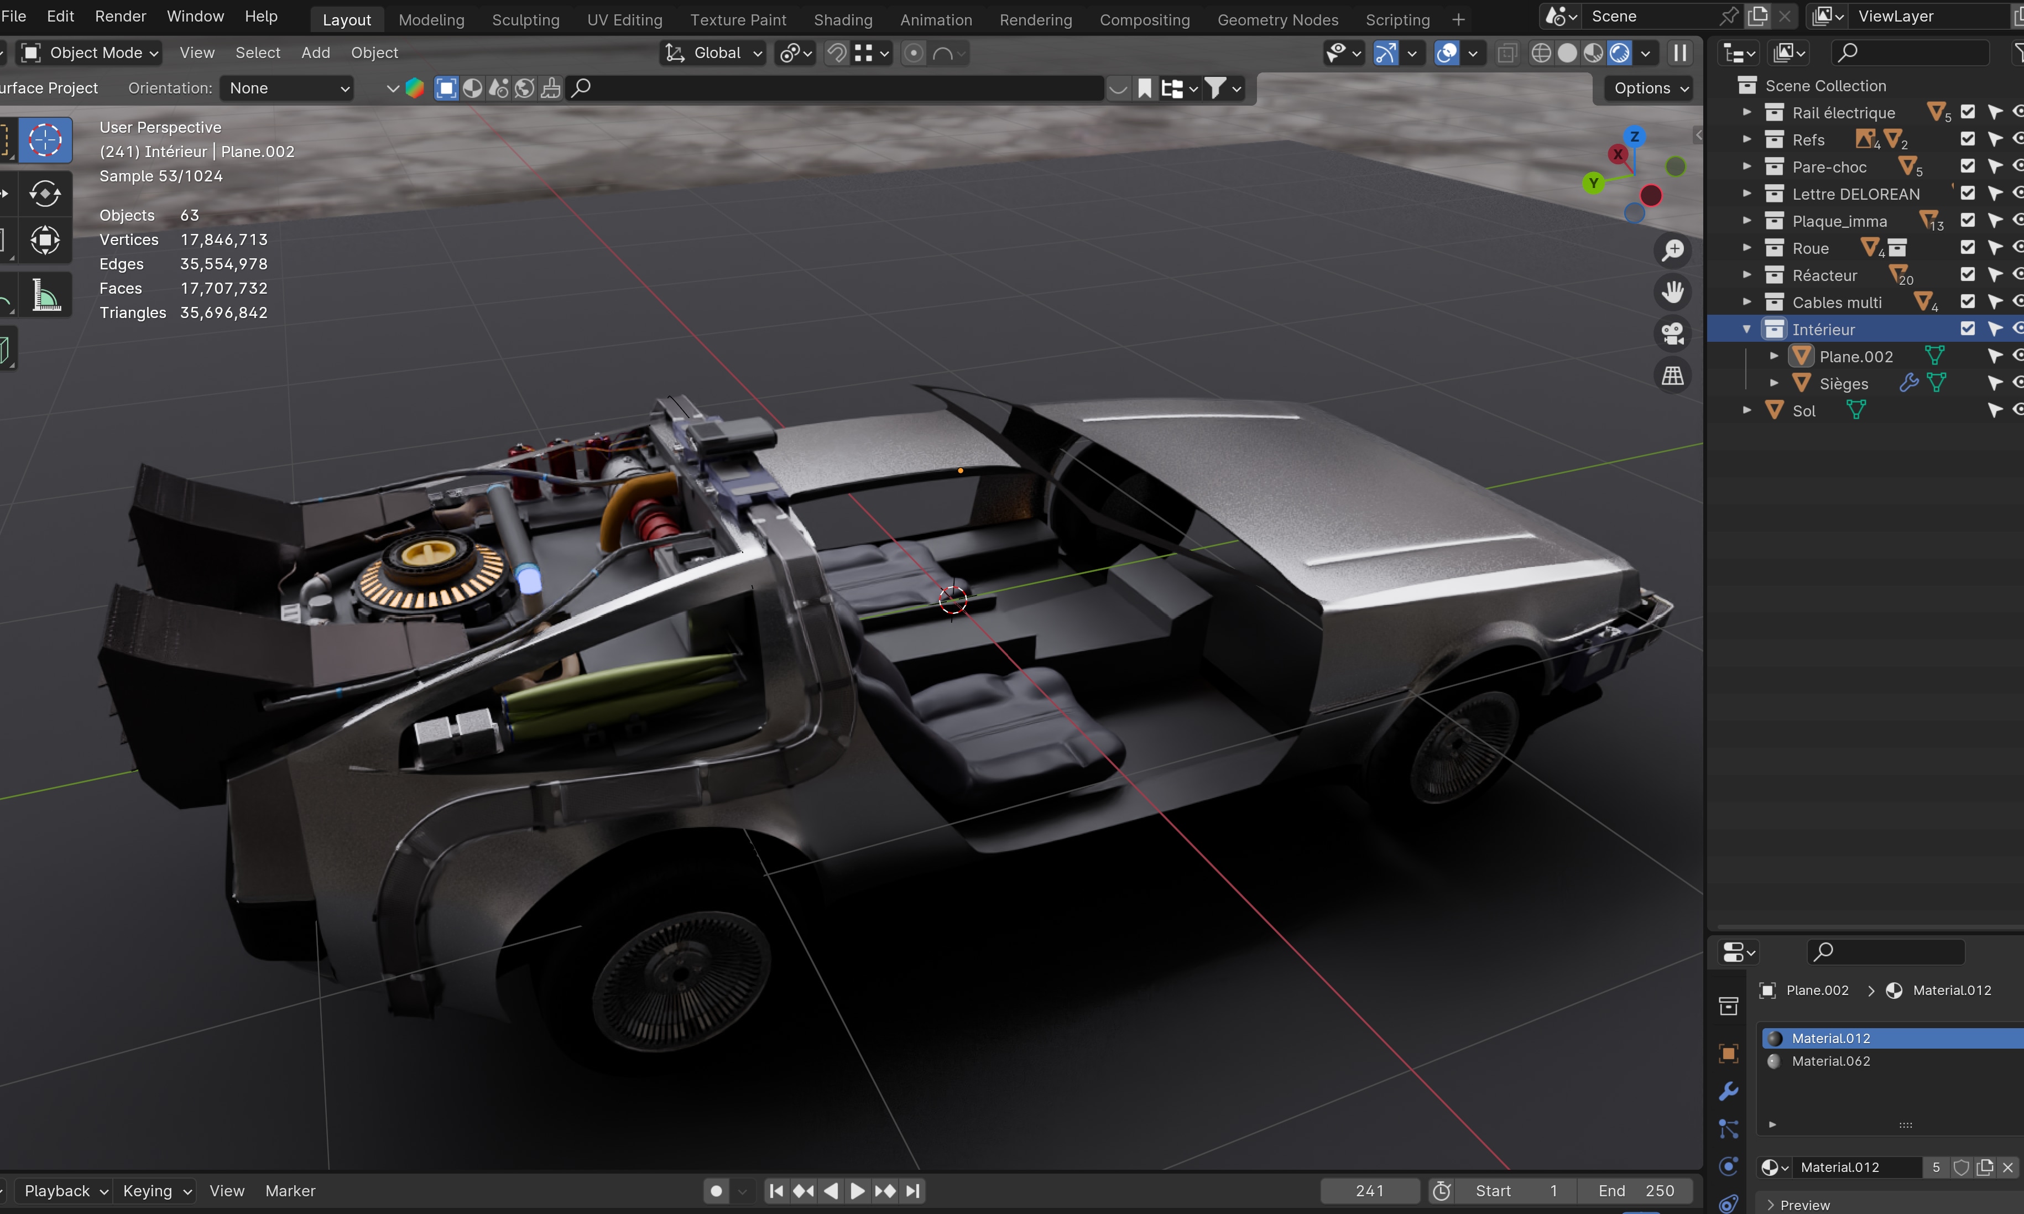This screenshot has width=2024, height=1214.
Task: Click the zoom view magnifier gizmo
Action: tap(1672, 251)
